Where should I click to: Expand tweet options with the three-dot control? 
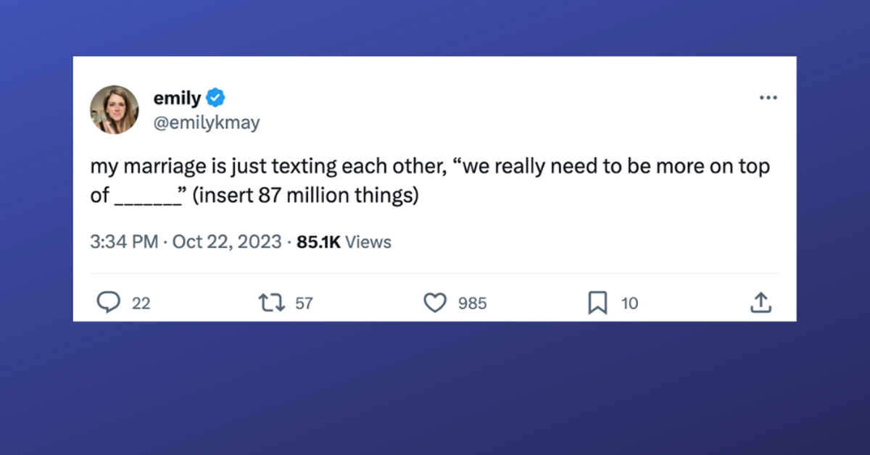(x=768, y=97)
